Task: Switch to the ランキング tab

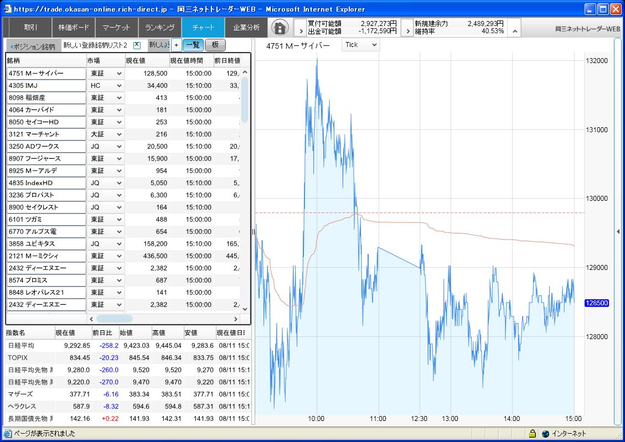Action: click(x=160, y=28)
